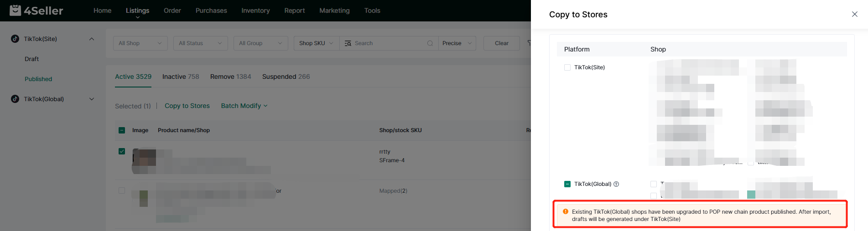Expand the Batch Modify menu
The height and width of the screenshot is (231, 868).
244,106
